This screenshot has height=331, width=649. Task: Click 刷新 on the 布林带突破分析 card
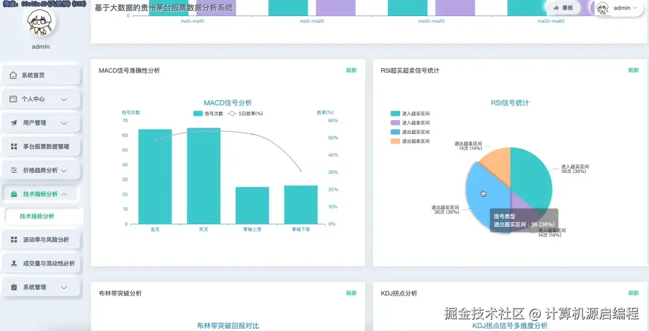click(x=352, y=293)
